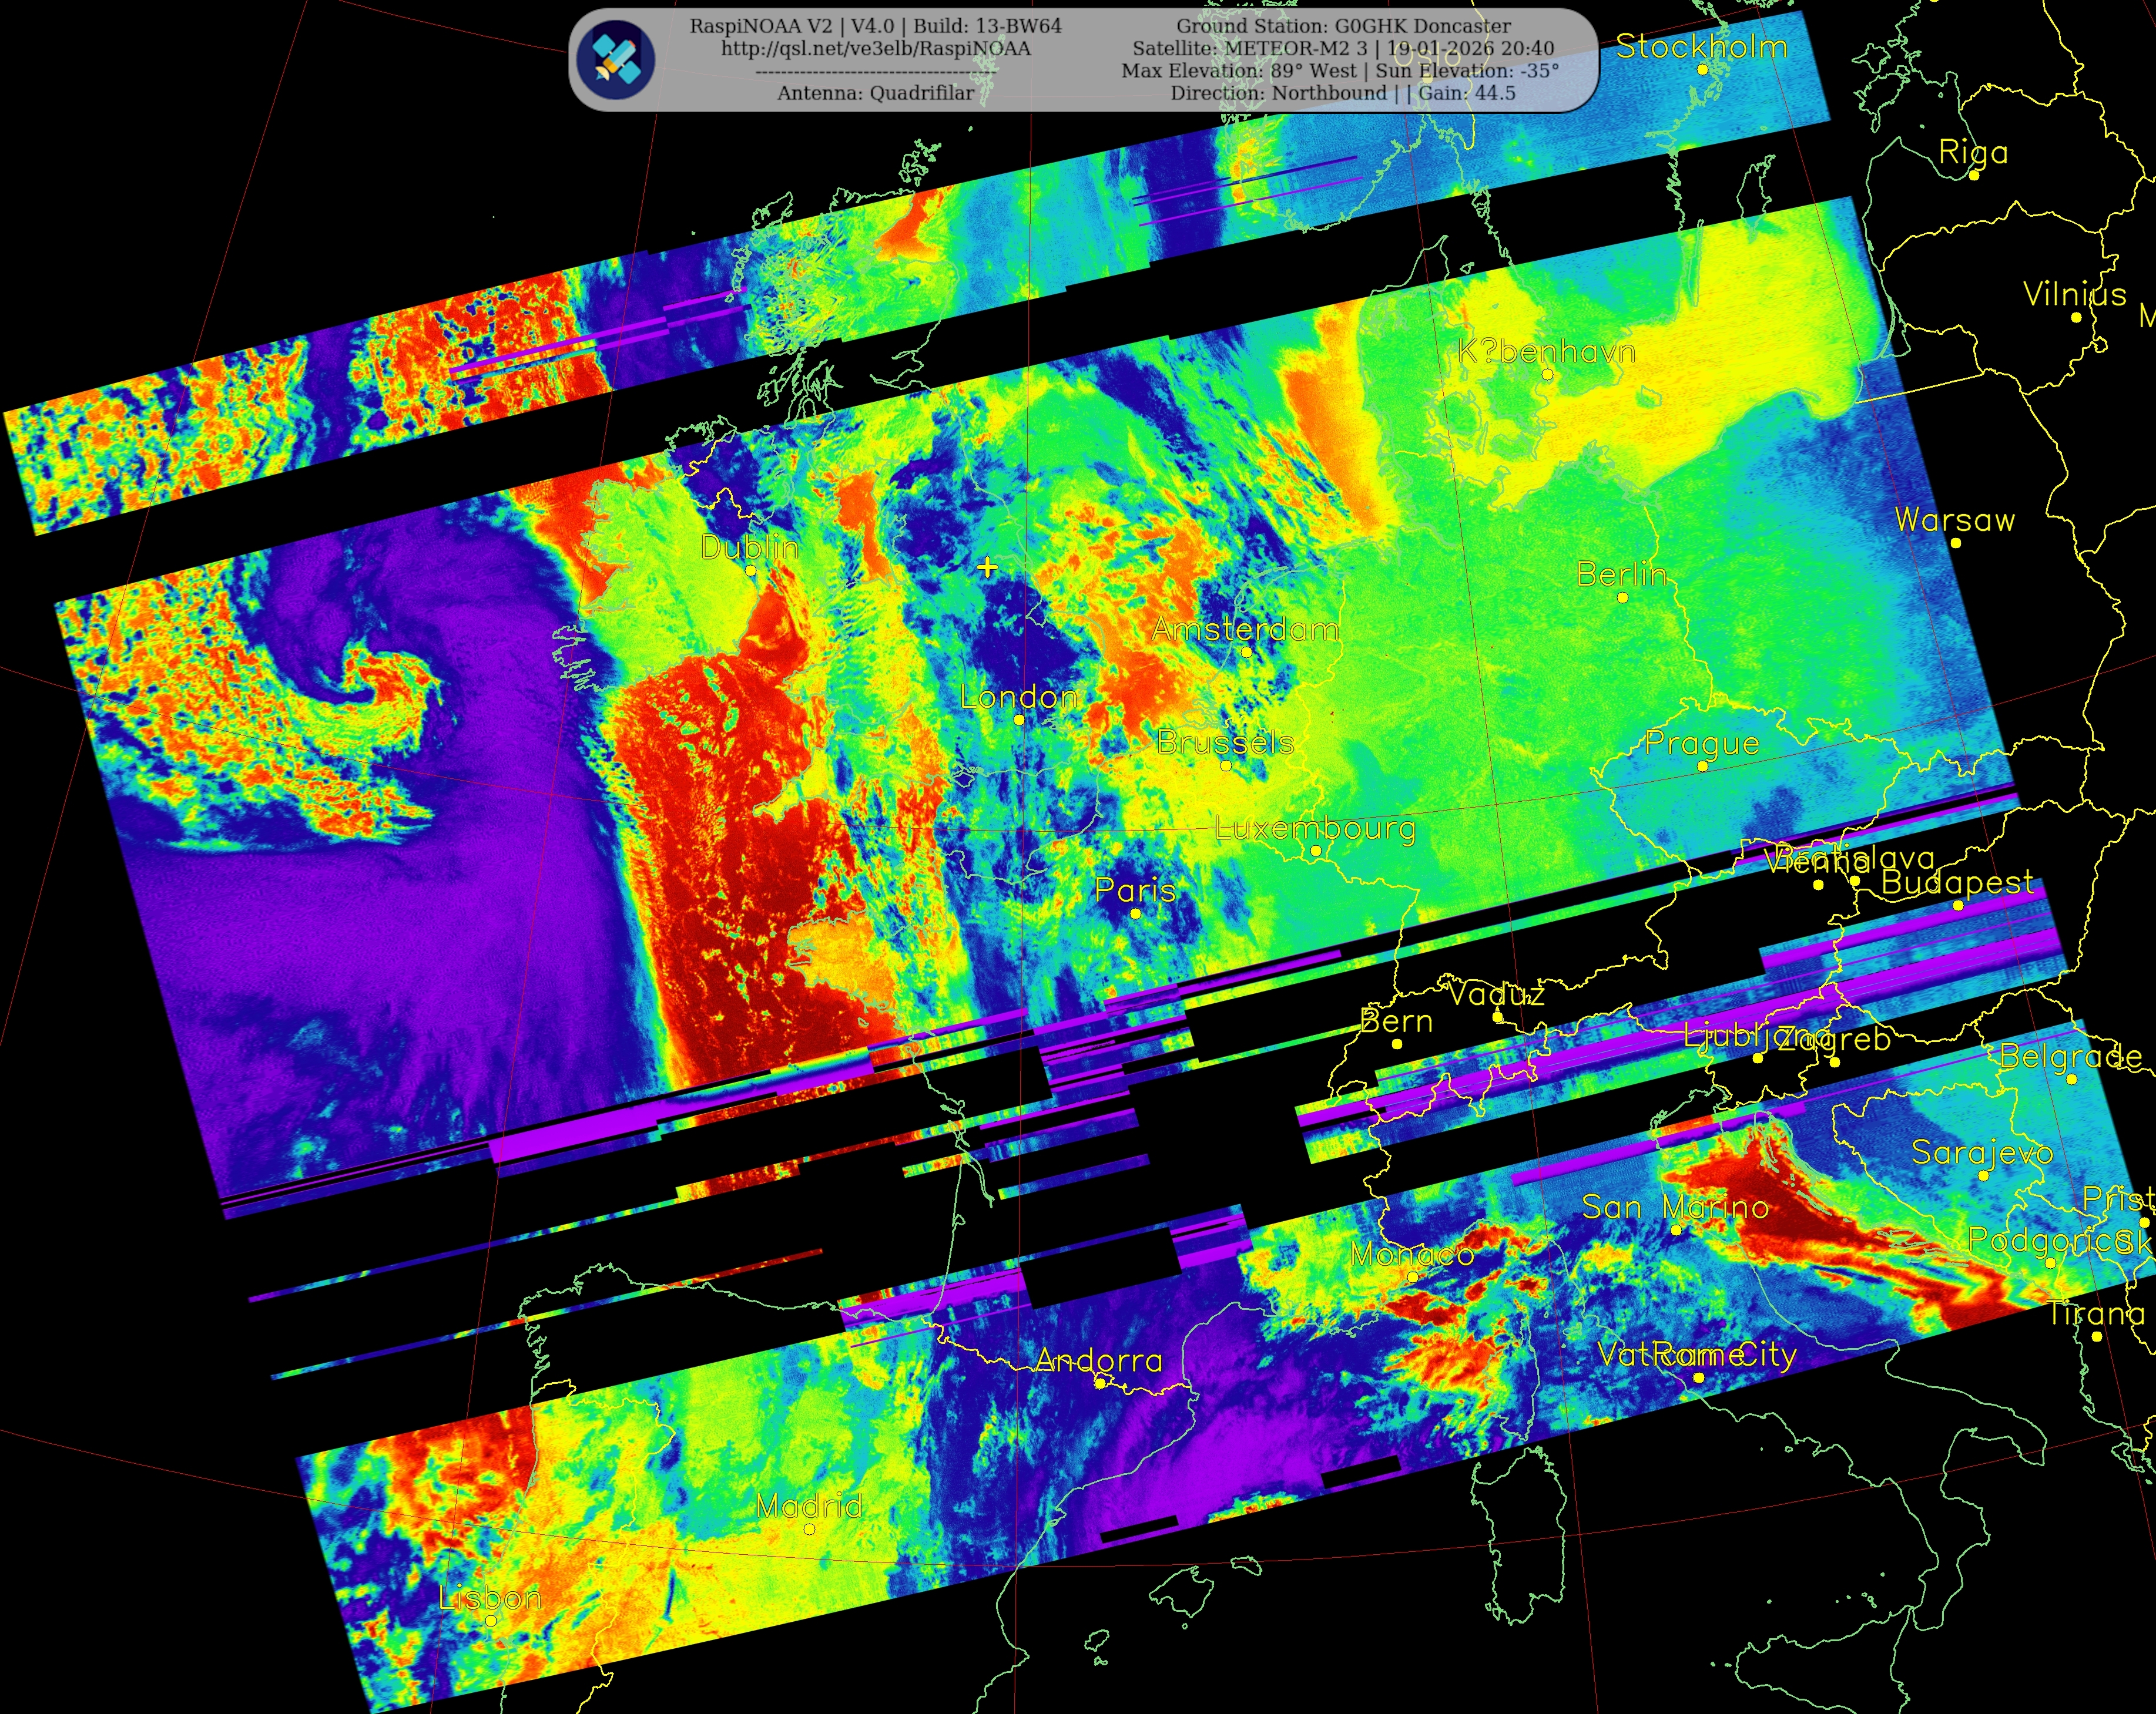Image resolution: width=2156 pixels, height=1714 pixels.
Task: Click the Madrid city marker dot
Action: click(x=810, y=1529)
